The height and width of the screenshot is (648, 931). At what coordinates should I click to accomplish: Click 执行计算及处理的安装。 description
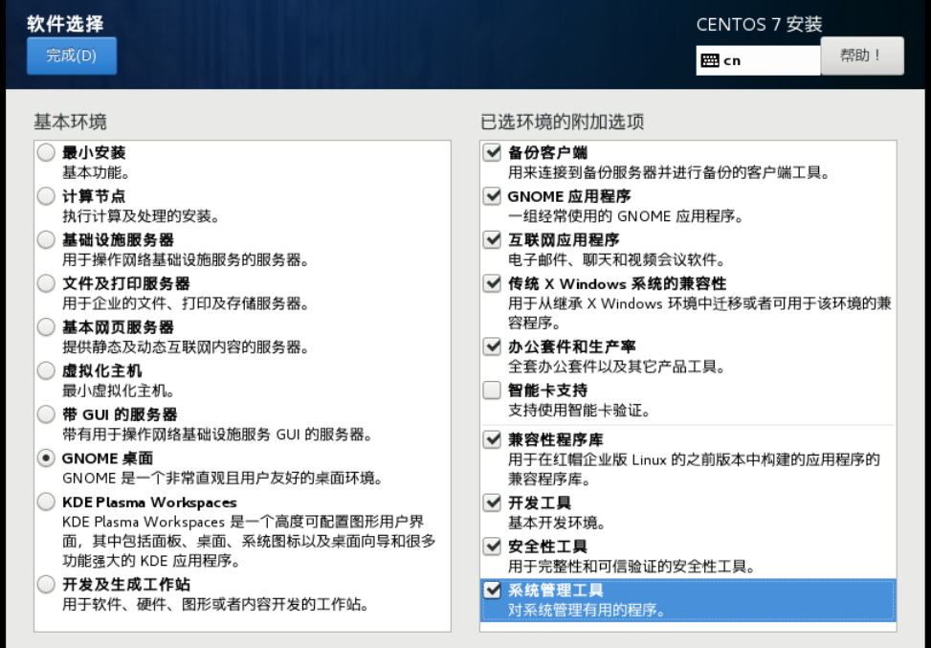click(141, 216)
